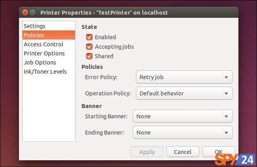Uncheck the Enabled checkbox
Viewport: 257px width, 167px height.
[89, 37]
